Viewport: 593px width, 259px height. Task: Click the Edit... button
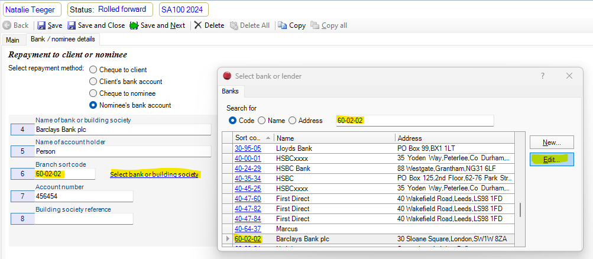tap(551, 160)
